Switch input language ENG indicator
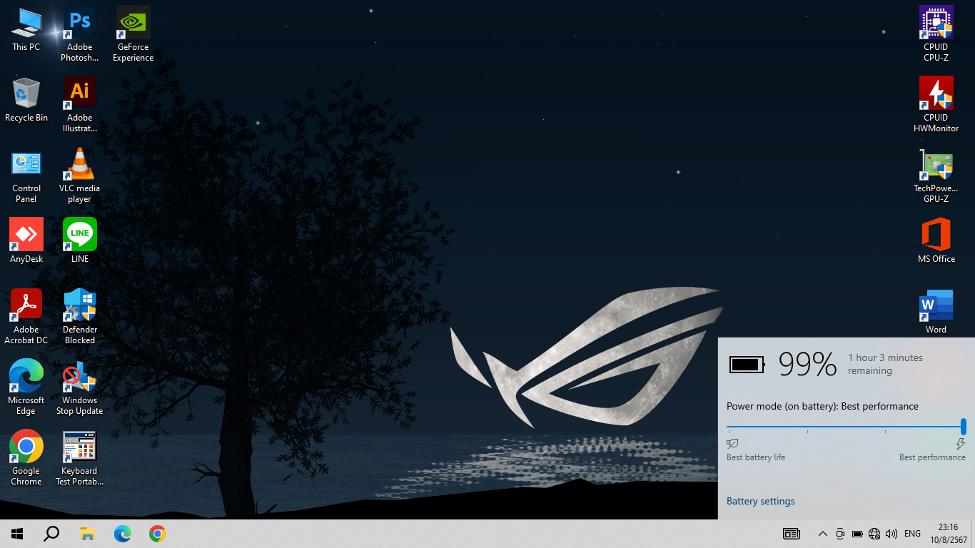This screenshot has width=975, height=548. pos(912,534)
